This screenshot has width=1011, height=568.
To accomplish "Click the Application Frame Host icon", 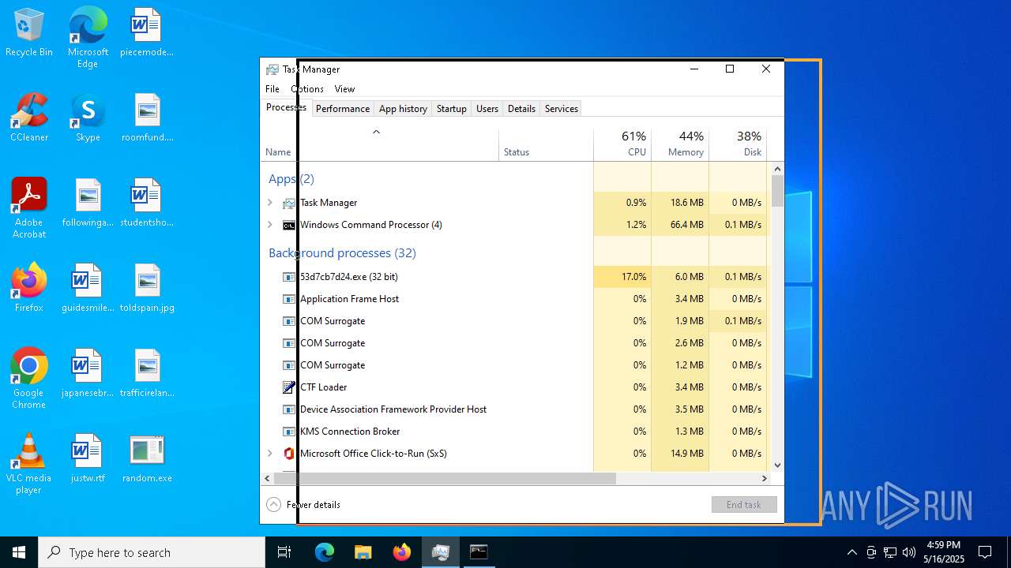I will [289, 299].
